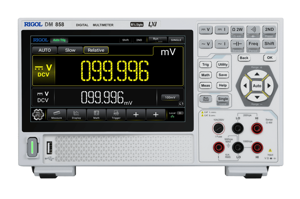The height and width of the screenshot is (199, 300).
Task: Click the red current I terminal
Action: [x=219, y=147]
